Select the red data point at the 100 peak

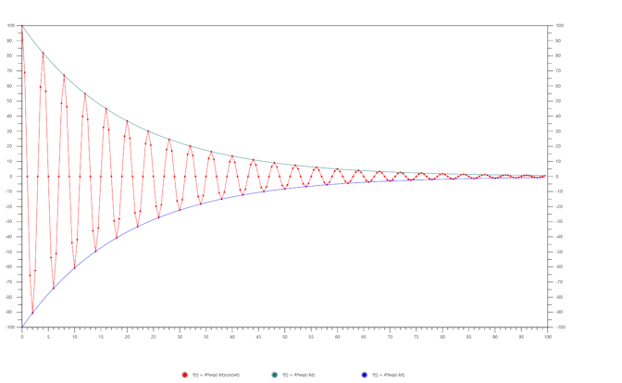pyautogui.click(x=22, y=26)
